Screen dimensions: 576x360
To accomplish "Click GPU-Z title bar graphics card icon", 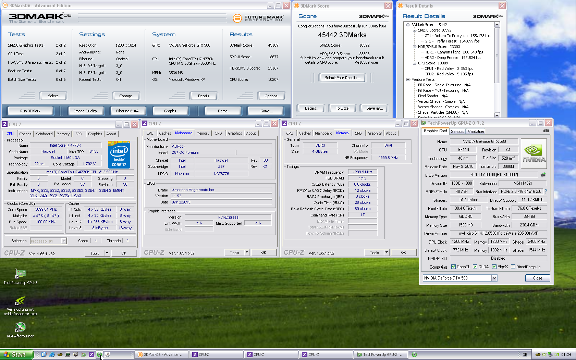I will [424, 123].
